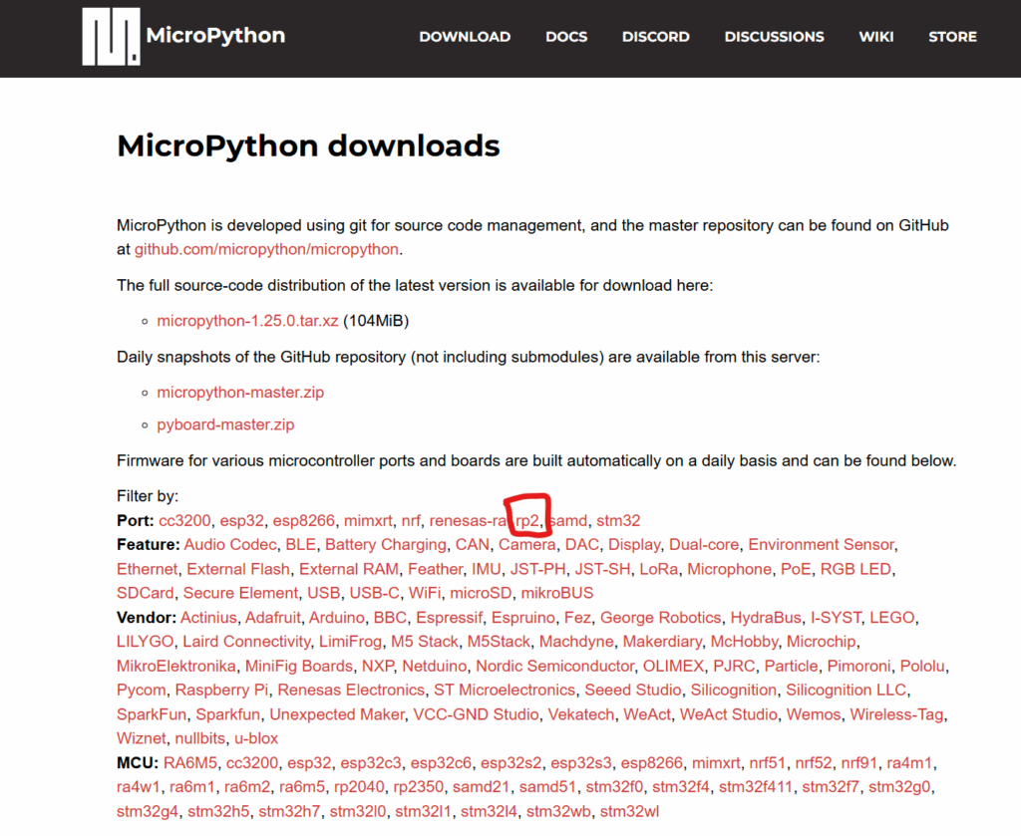Image resolution: width=1021 pixels, height=836 pixels.
Task: Filter by vendor u-blox
Action: coord(256,739)
